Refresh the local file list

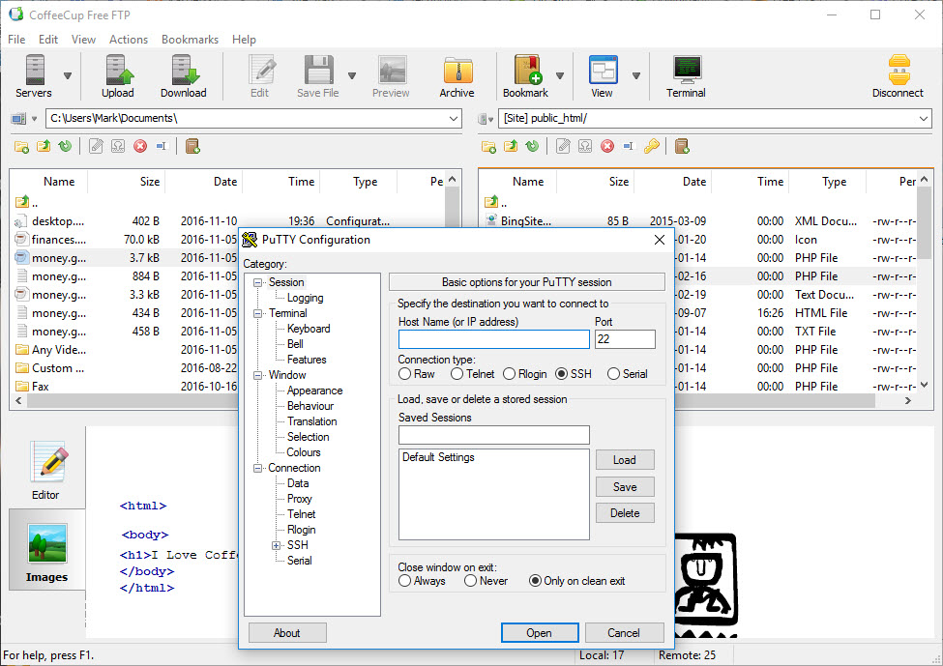[x=65, y=146]
